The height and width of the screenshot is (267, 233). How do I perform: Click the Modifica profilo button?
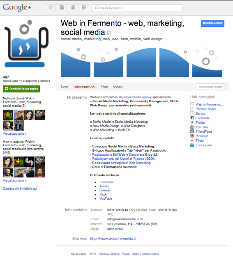click(212, 23)
